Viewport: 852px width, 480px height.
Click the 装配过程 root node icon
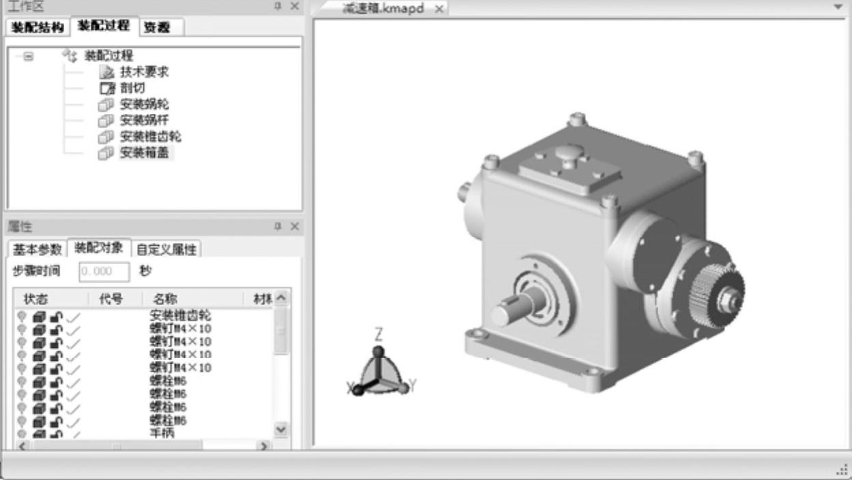(70, 55)
